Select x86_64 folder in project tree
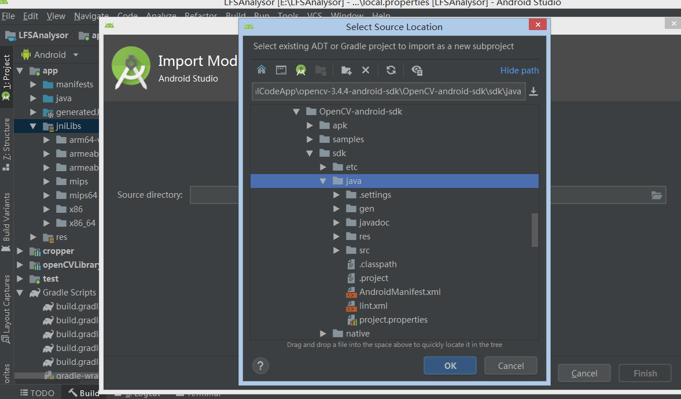 (76, 223)
